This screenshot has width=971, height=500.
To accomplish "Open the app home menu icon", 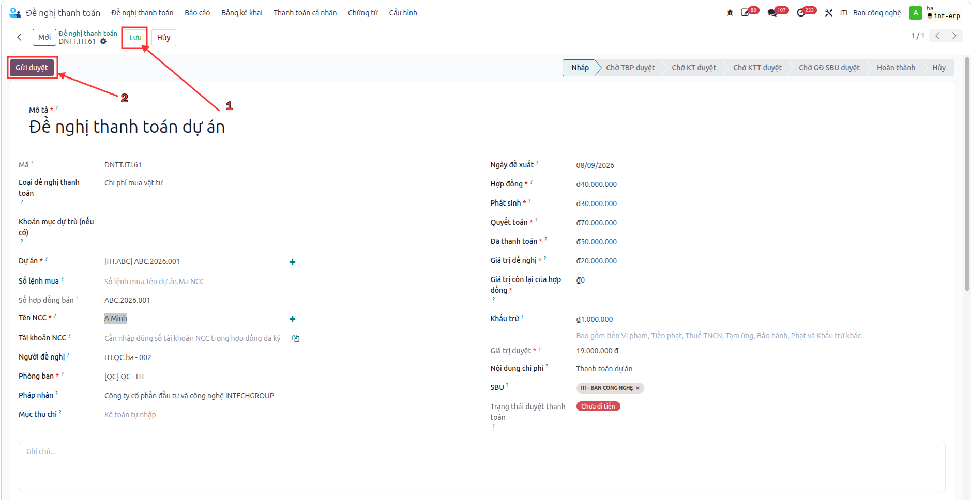I will coord(15,13).
